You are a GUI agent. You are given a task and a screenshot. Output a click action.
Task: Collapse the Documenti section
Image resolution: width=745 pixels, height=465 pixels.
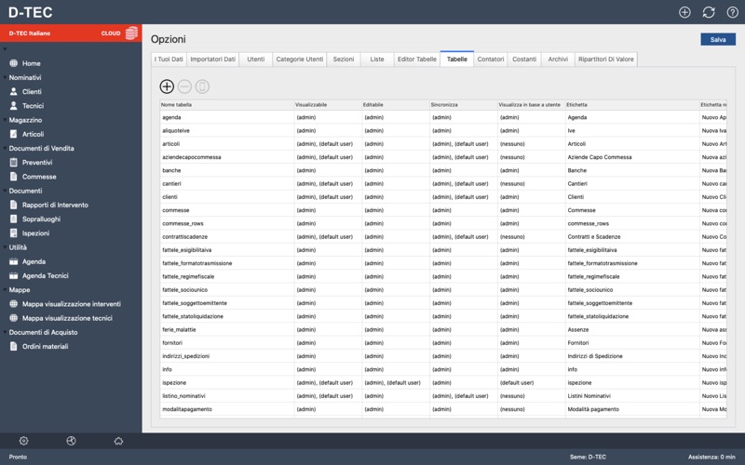pos(5,191)
